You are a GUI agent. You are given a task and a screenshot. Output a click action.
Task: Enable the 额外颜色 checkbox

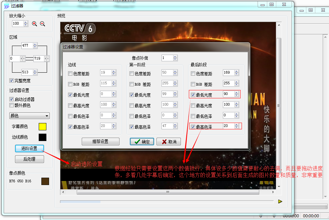(12, 105)
